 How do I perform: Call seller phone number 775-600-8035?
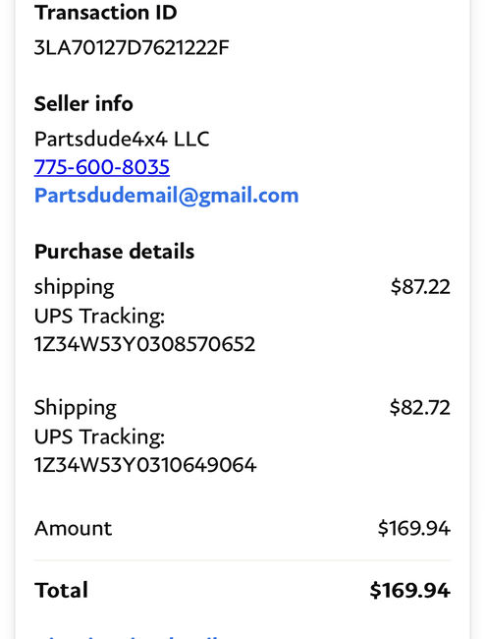(x=102, y=167)
